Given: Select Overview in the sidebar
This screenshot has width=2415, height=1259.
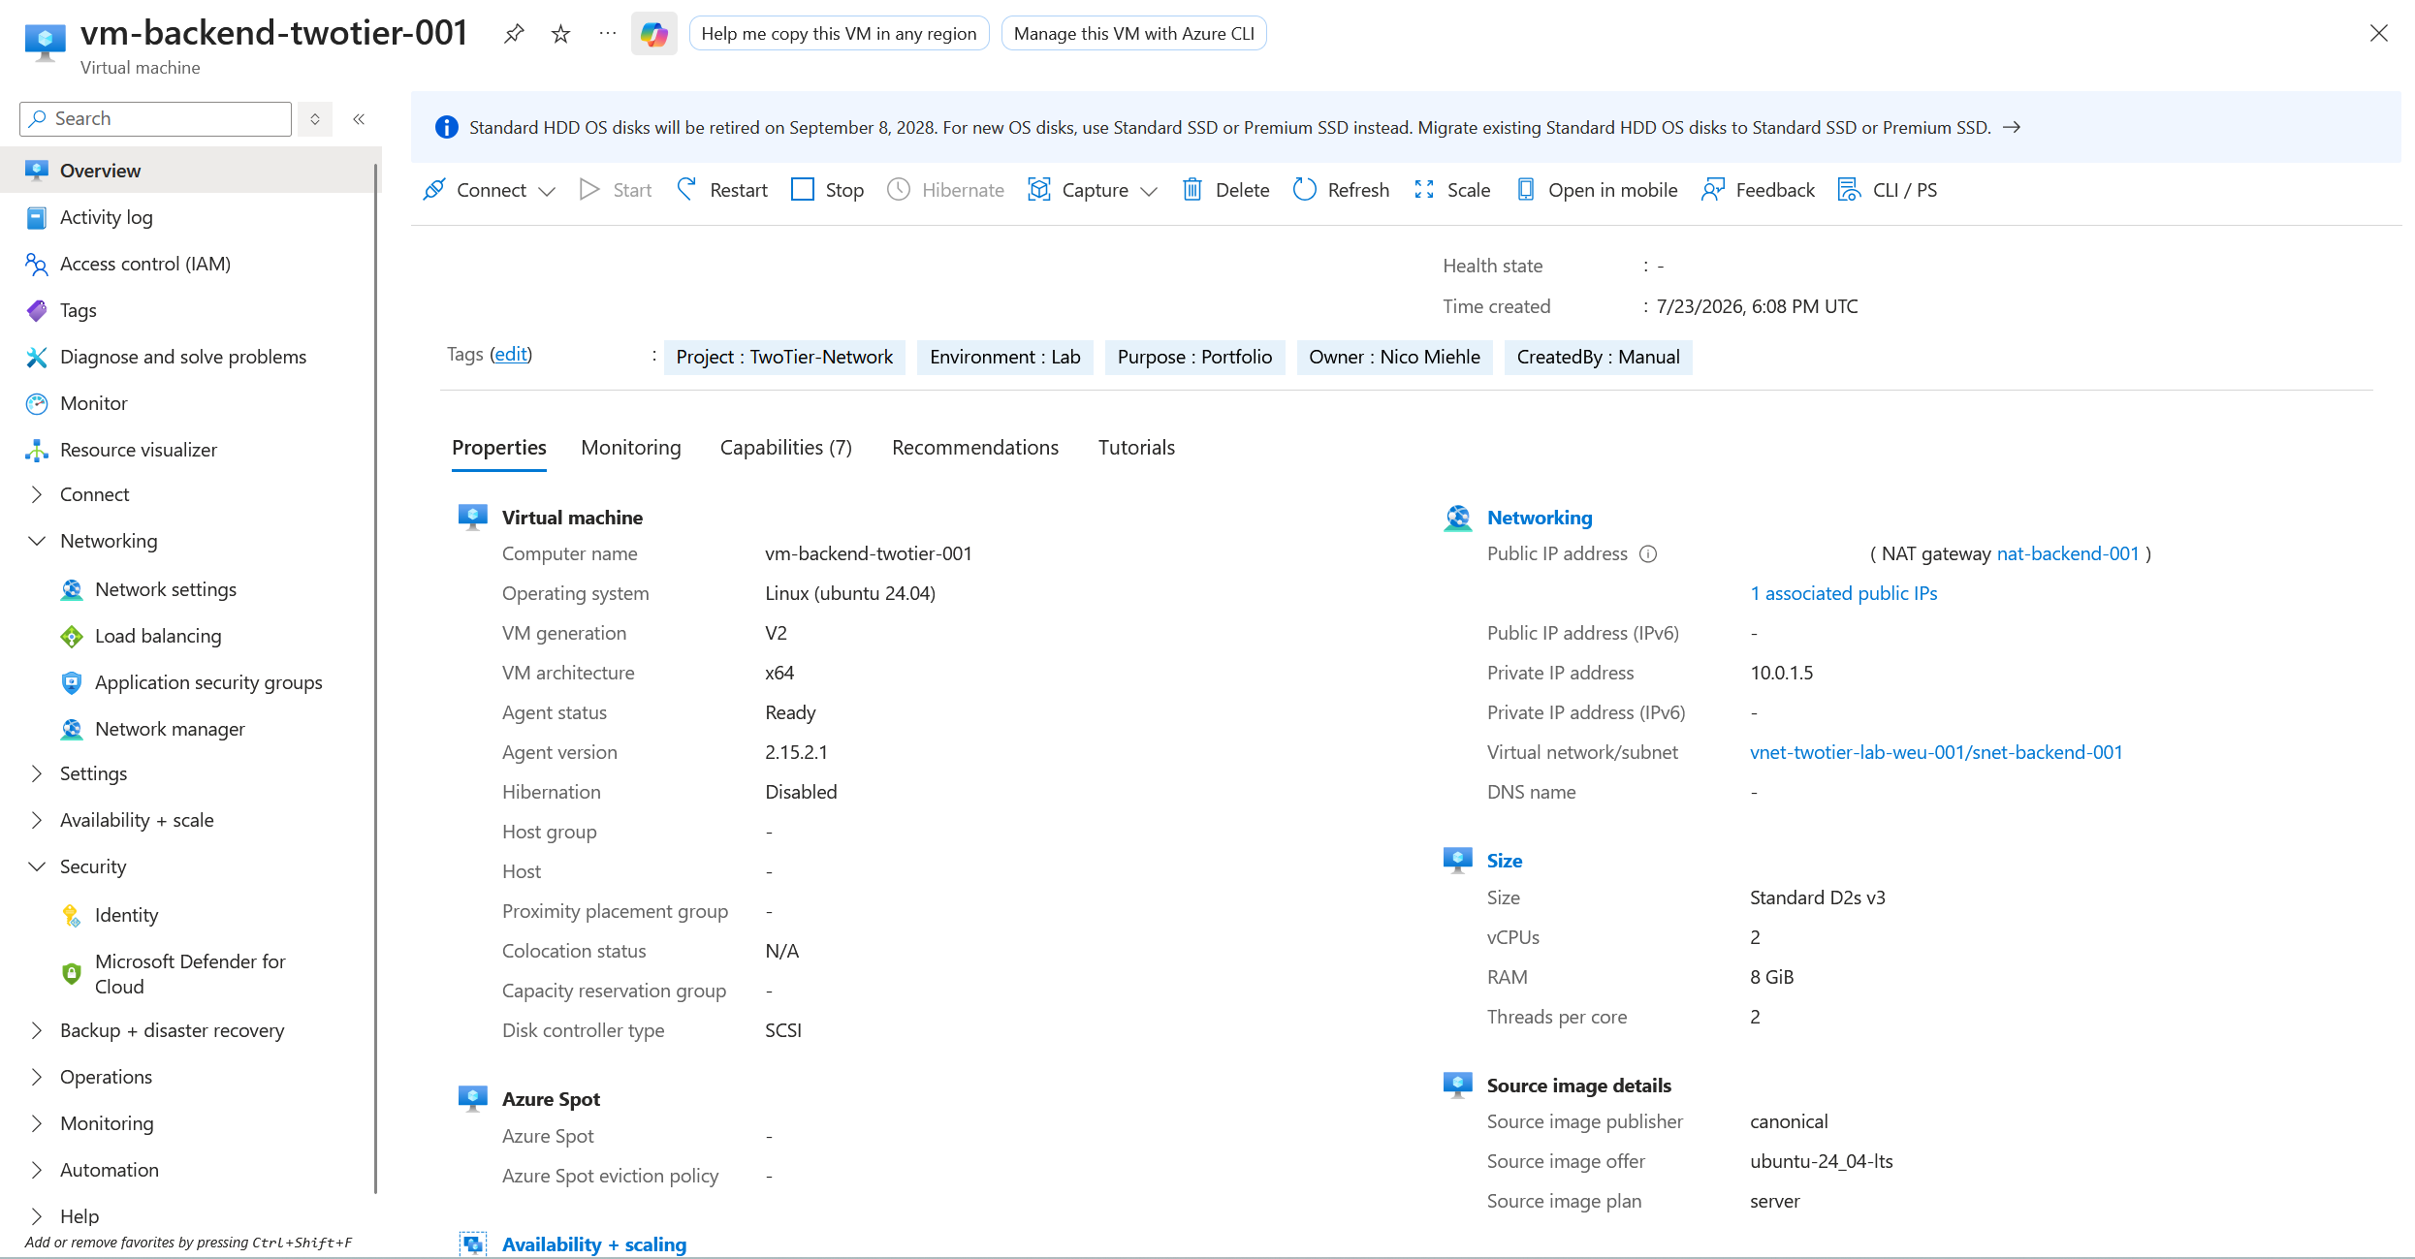Looking at the screenshot, I should coord(189,171).
